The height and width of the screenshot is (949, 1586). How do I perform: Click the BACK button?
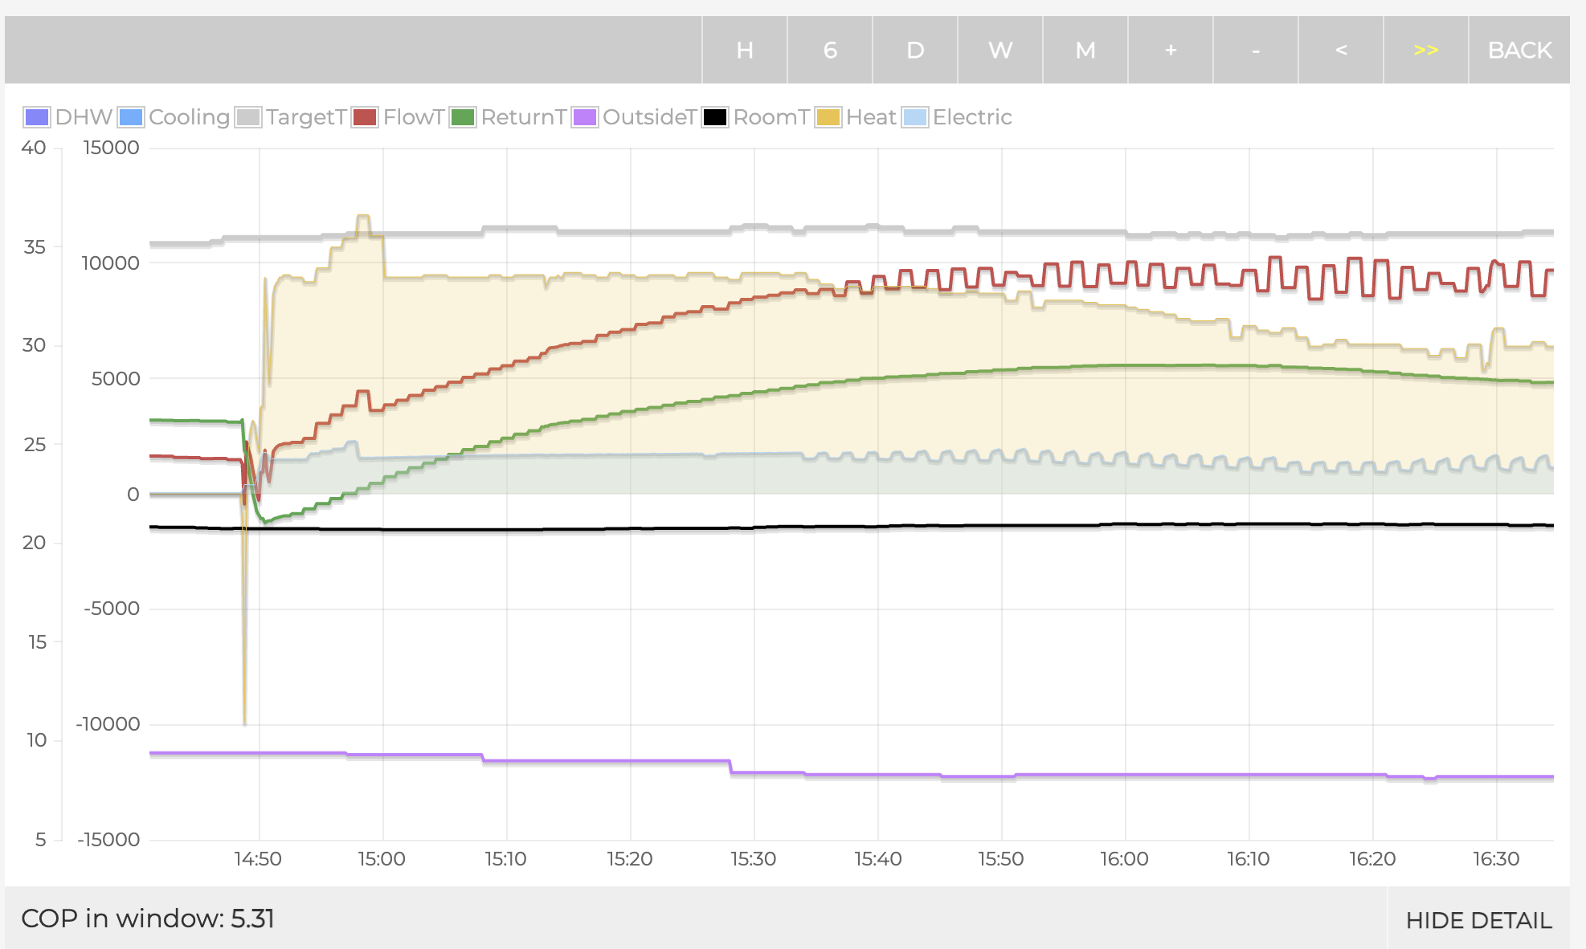click(1519, 50)
